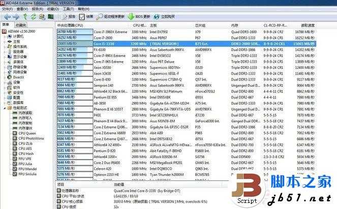Expand the 计算机 tree node
337x209 pixels.
tap(5, 36)
